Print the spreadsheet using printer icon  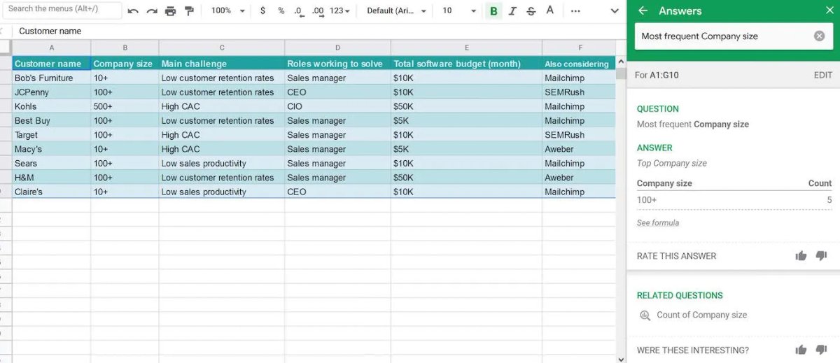pyautogui.click(x=171, y=11)
